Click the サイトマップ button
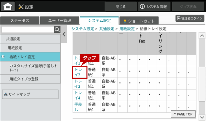This screenshot has height=121, width=206. pyautogui.click(x=30, y=94)
